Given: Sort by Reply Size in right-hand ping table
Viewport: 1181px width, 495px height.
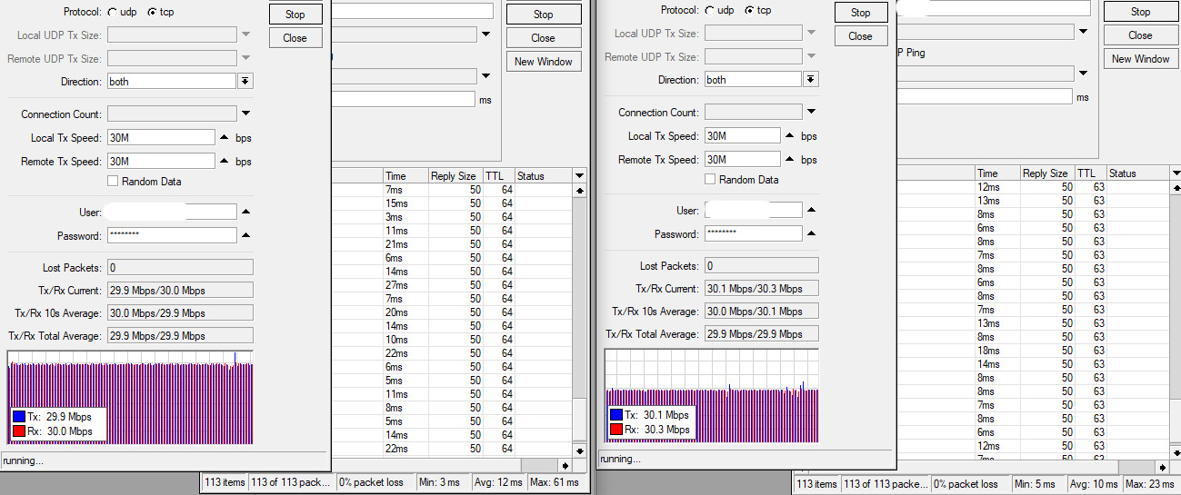Looking at the screenshot, I should [x=1046, y=173].
